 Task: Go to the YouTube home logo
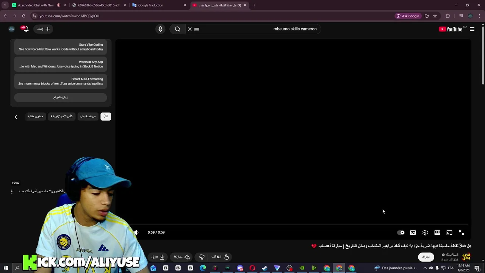click(x=451, y=29)
